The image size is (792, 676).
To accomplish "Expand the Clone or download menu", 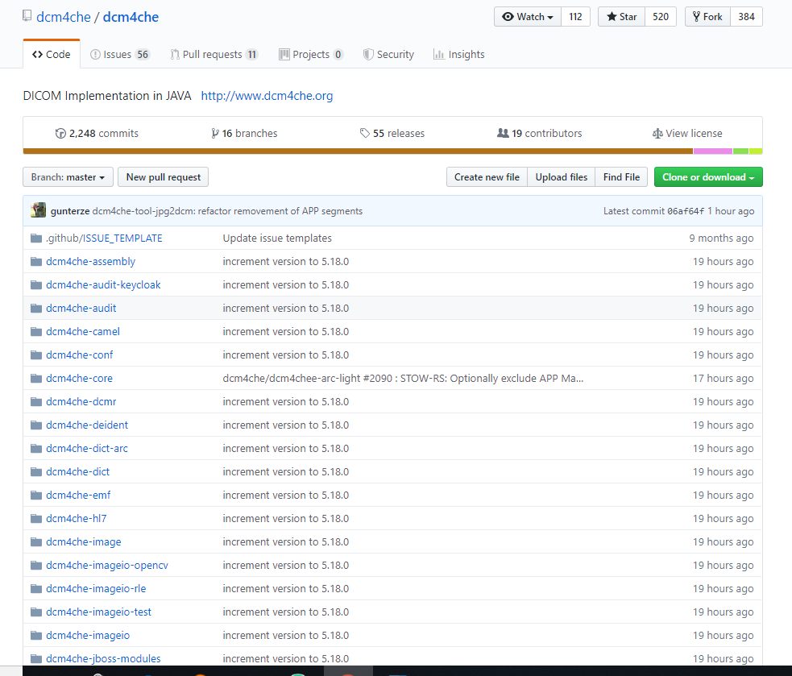I will tap(708, 177).
